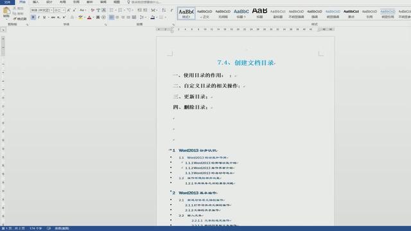
Task: Click the Paste clipboard icon
Action: (6, 11)
